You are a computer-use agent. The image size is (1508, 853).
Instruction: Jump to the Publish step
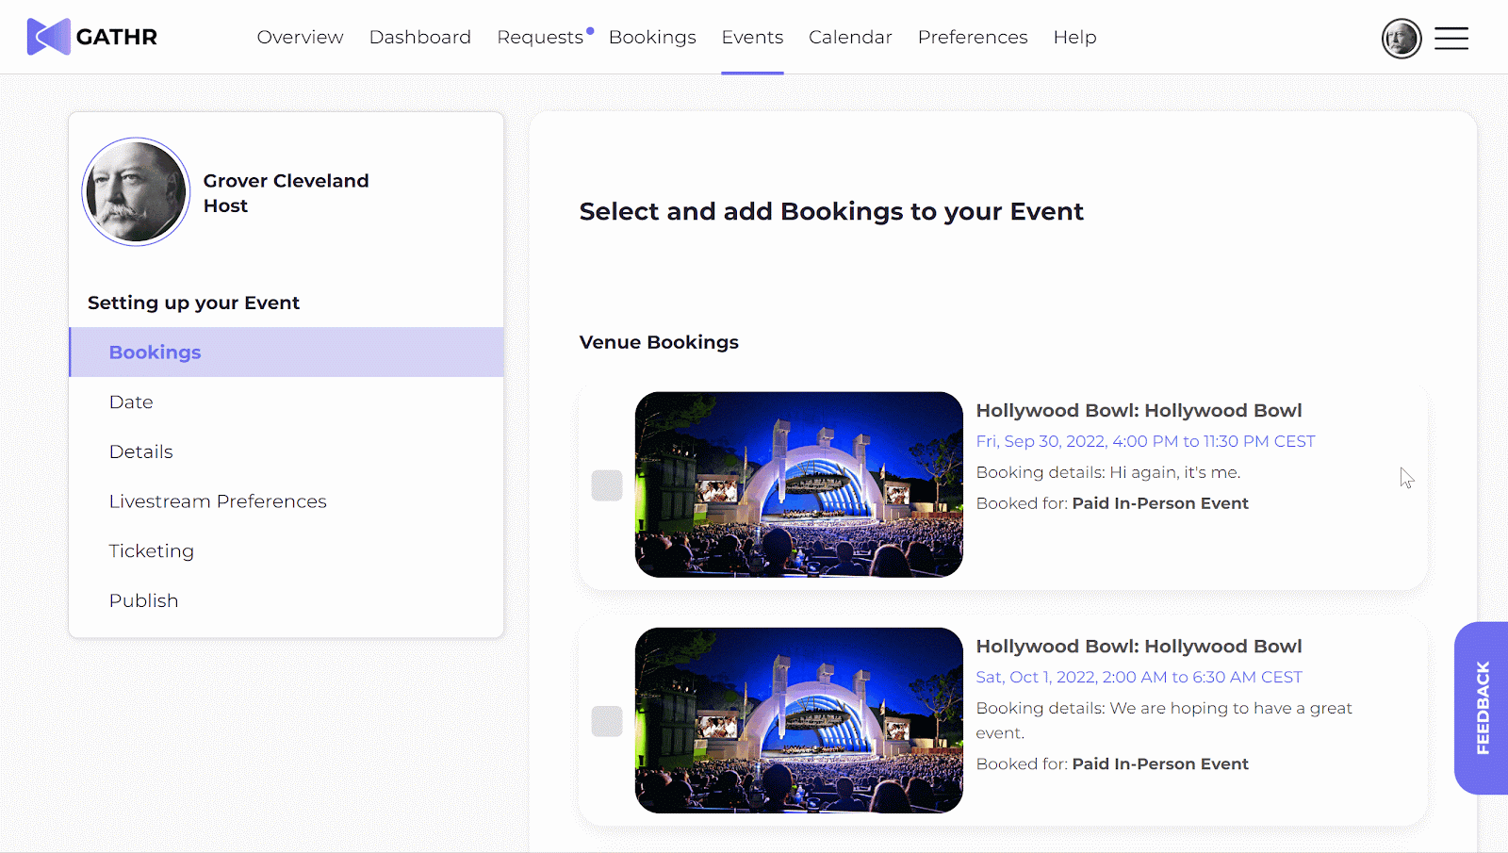[x=143, y=601]
